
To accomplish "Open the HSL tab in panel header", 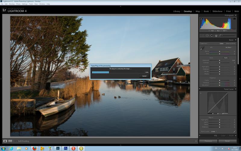I will pos(216,136).
